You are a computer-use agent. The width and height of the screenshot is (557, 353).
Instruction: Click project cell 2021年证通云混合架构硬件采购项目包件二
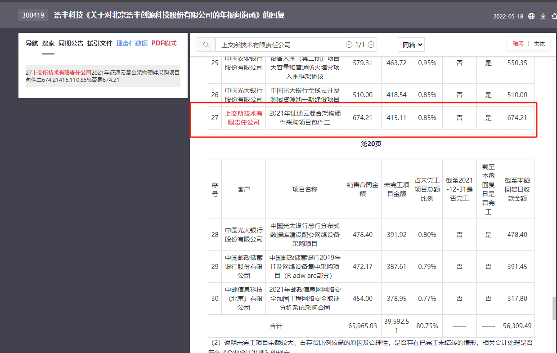coord(305,118)
